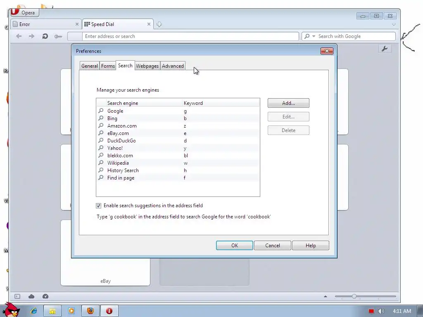This screenshot has height=317, width=423.
Task: Open the search engine dropdown arrow
Action: tap(314, 36)
